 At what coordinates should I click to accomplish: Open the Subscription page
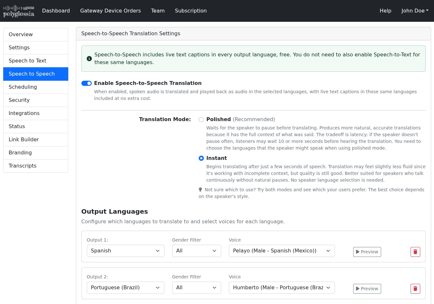click(191, 11)
